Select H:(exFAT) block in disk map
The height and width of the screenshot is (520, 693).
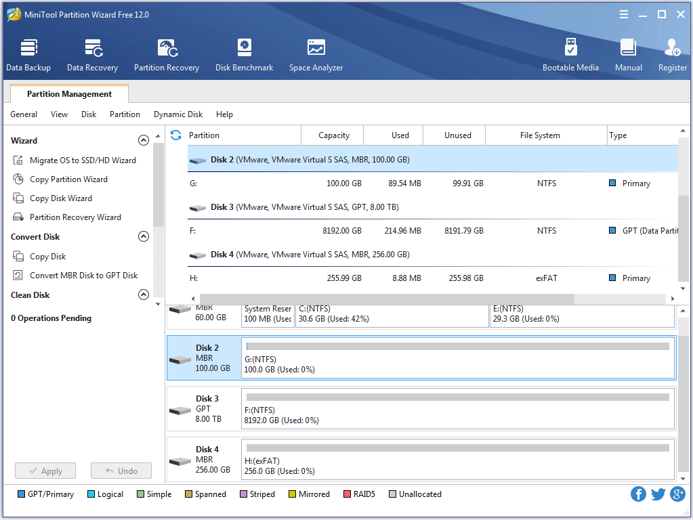pos(459,460)
